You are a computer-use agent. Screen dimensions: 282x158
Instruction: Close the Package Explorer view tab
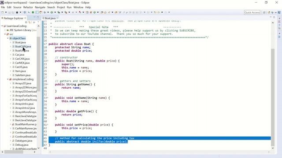[25, 18]
